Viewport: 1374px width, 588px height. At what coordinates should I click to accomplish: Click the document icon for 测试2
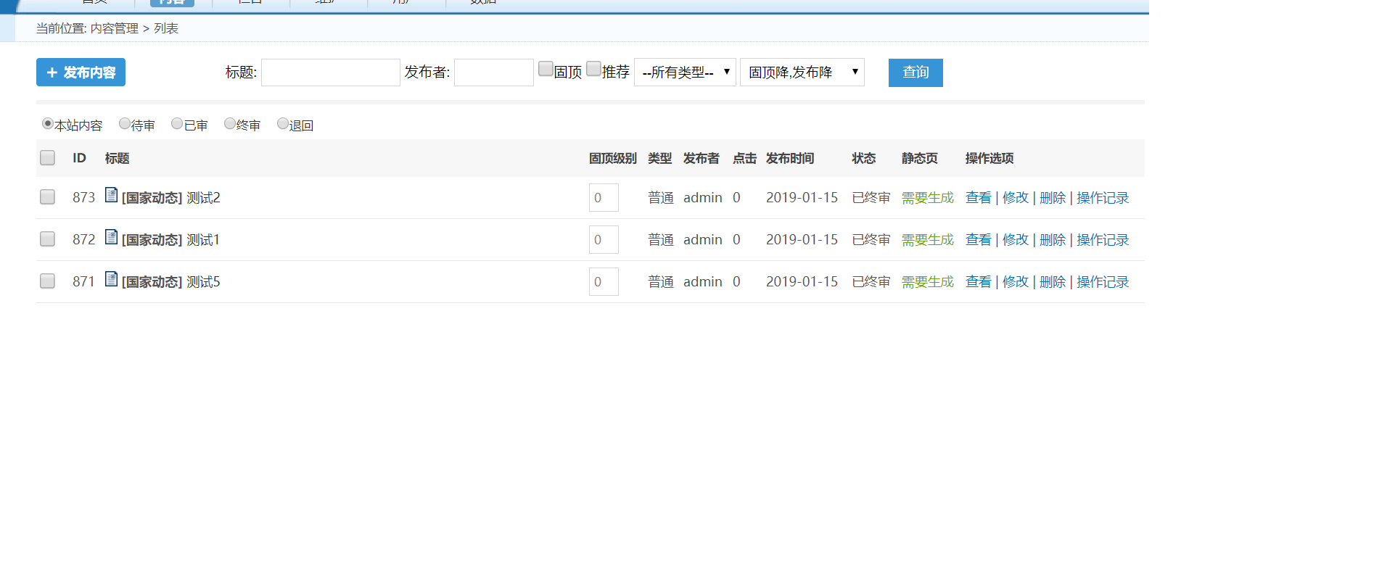(x=111, y=195)
